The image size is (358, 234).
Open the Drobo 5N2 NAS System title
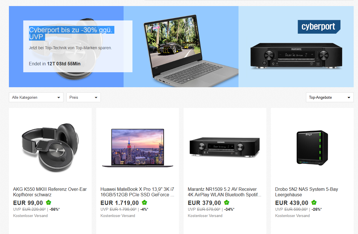[x=307, y=192]
